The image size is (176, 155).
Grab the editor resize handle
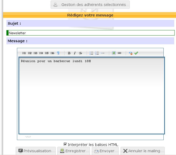[28, 137]
